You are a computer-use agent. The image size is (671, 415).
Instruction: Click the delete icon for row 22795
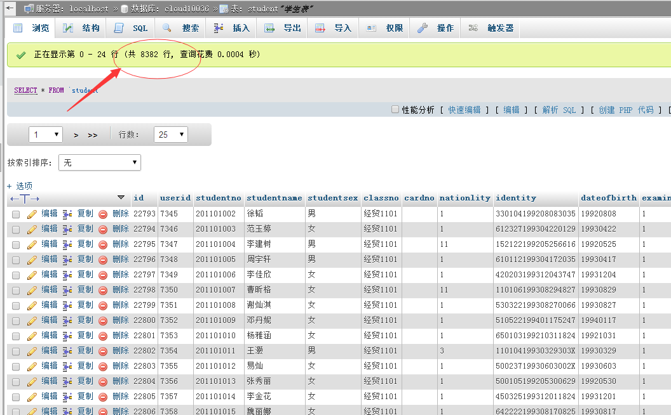[103, 245]
